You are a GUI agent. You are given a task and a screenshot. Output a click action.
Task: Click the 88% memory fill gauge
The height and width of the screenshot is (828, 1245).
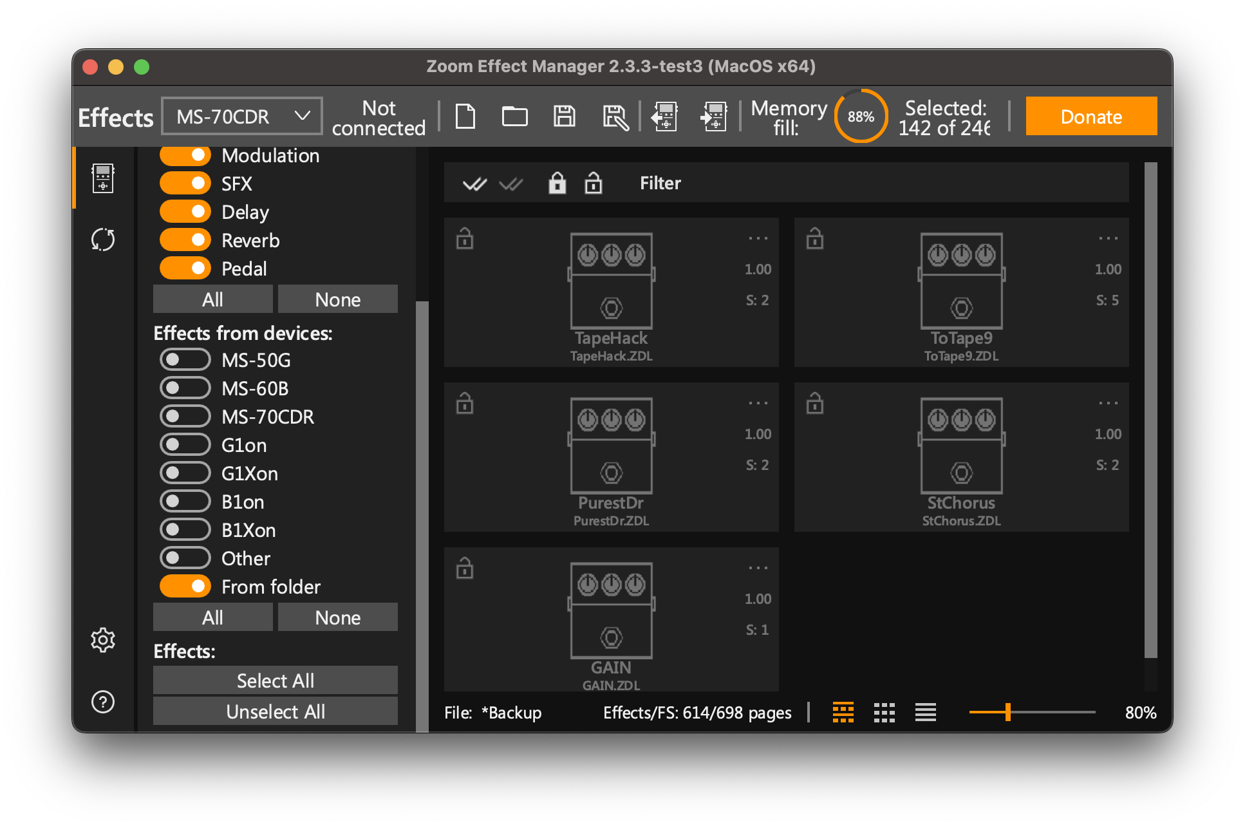(861, 117)
